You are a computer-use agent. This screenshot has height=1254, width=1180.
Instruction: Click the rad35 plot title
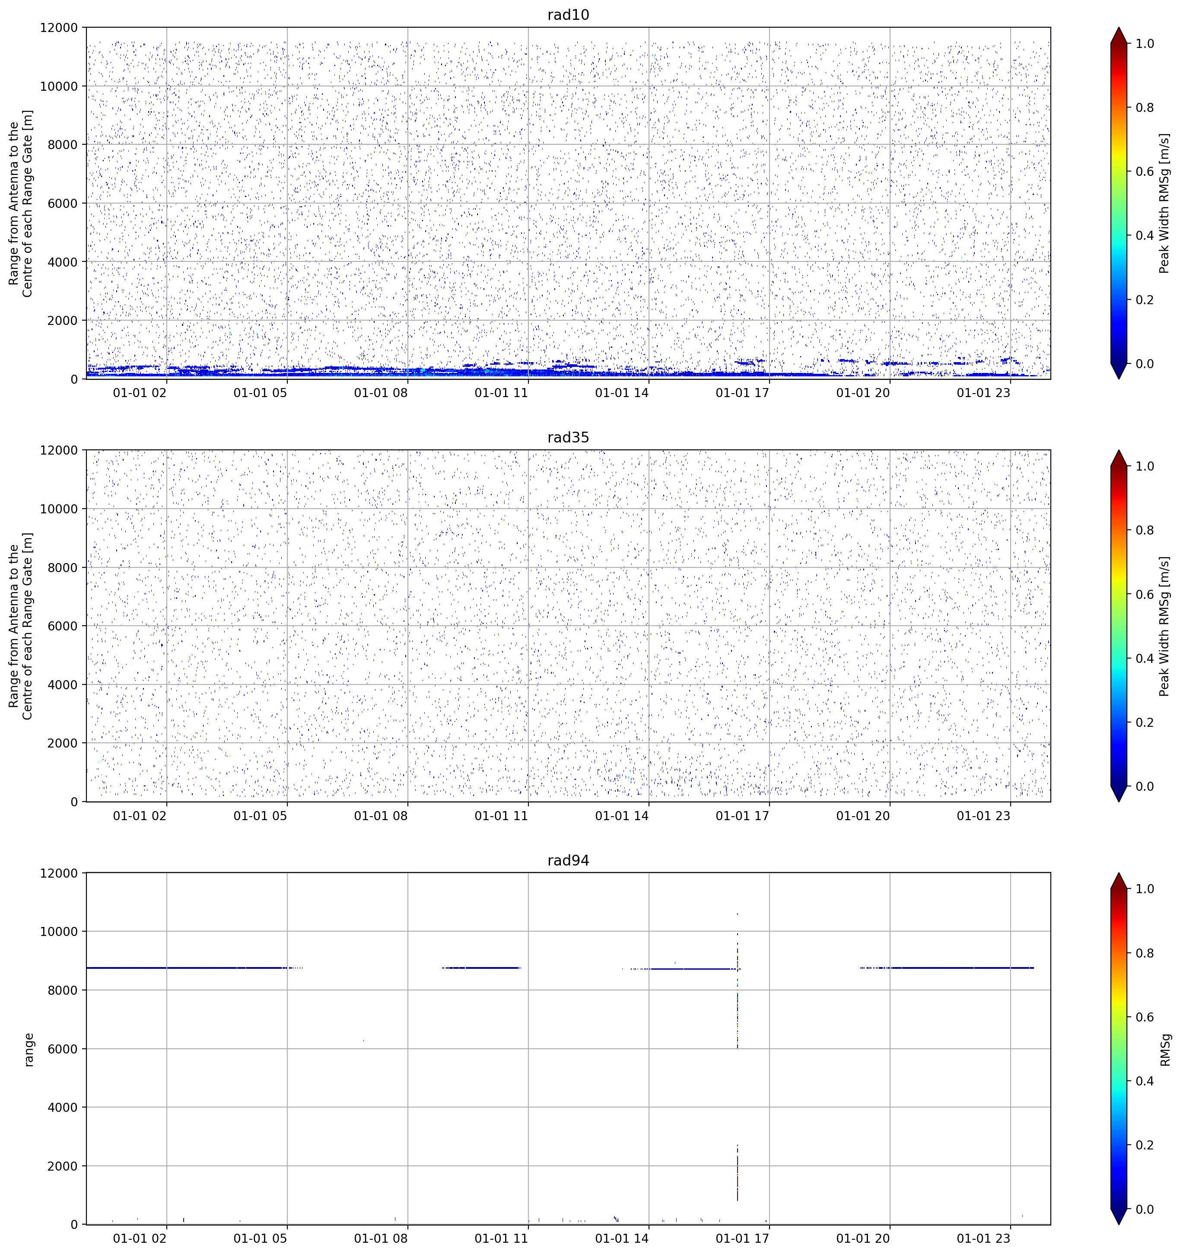pos(568,438)
